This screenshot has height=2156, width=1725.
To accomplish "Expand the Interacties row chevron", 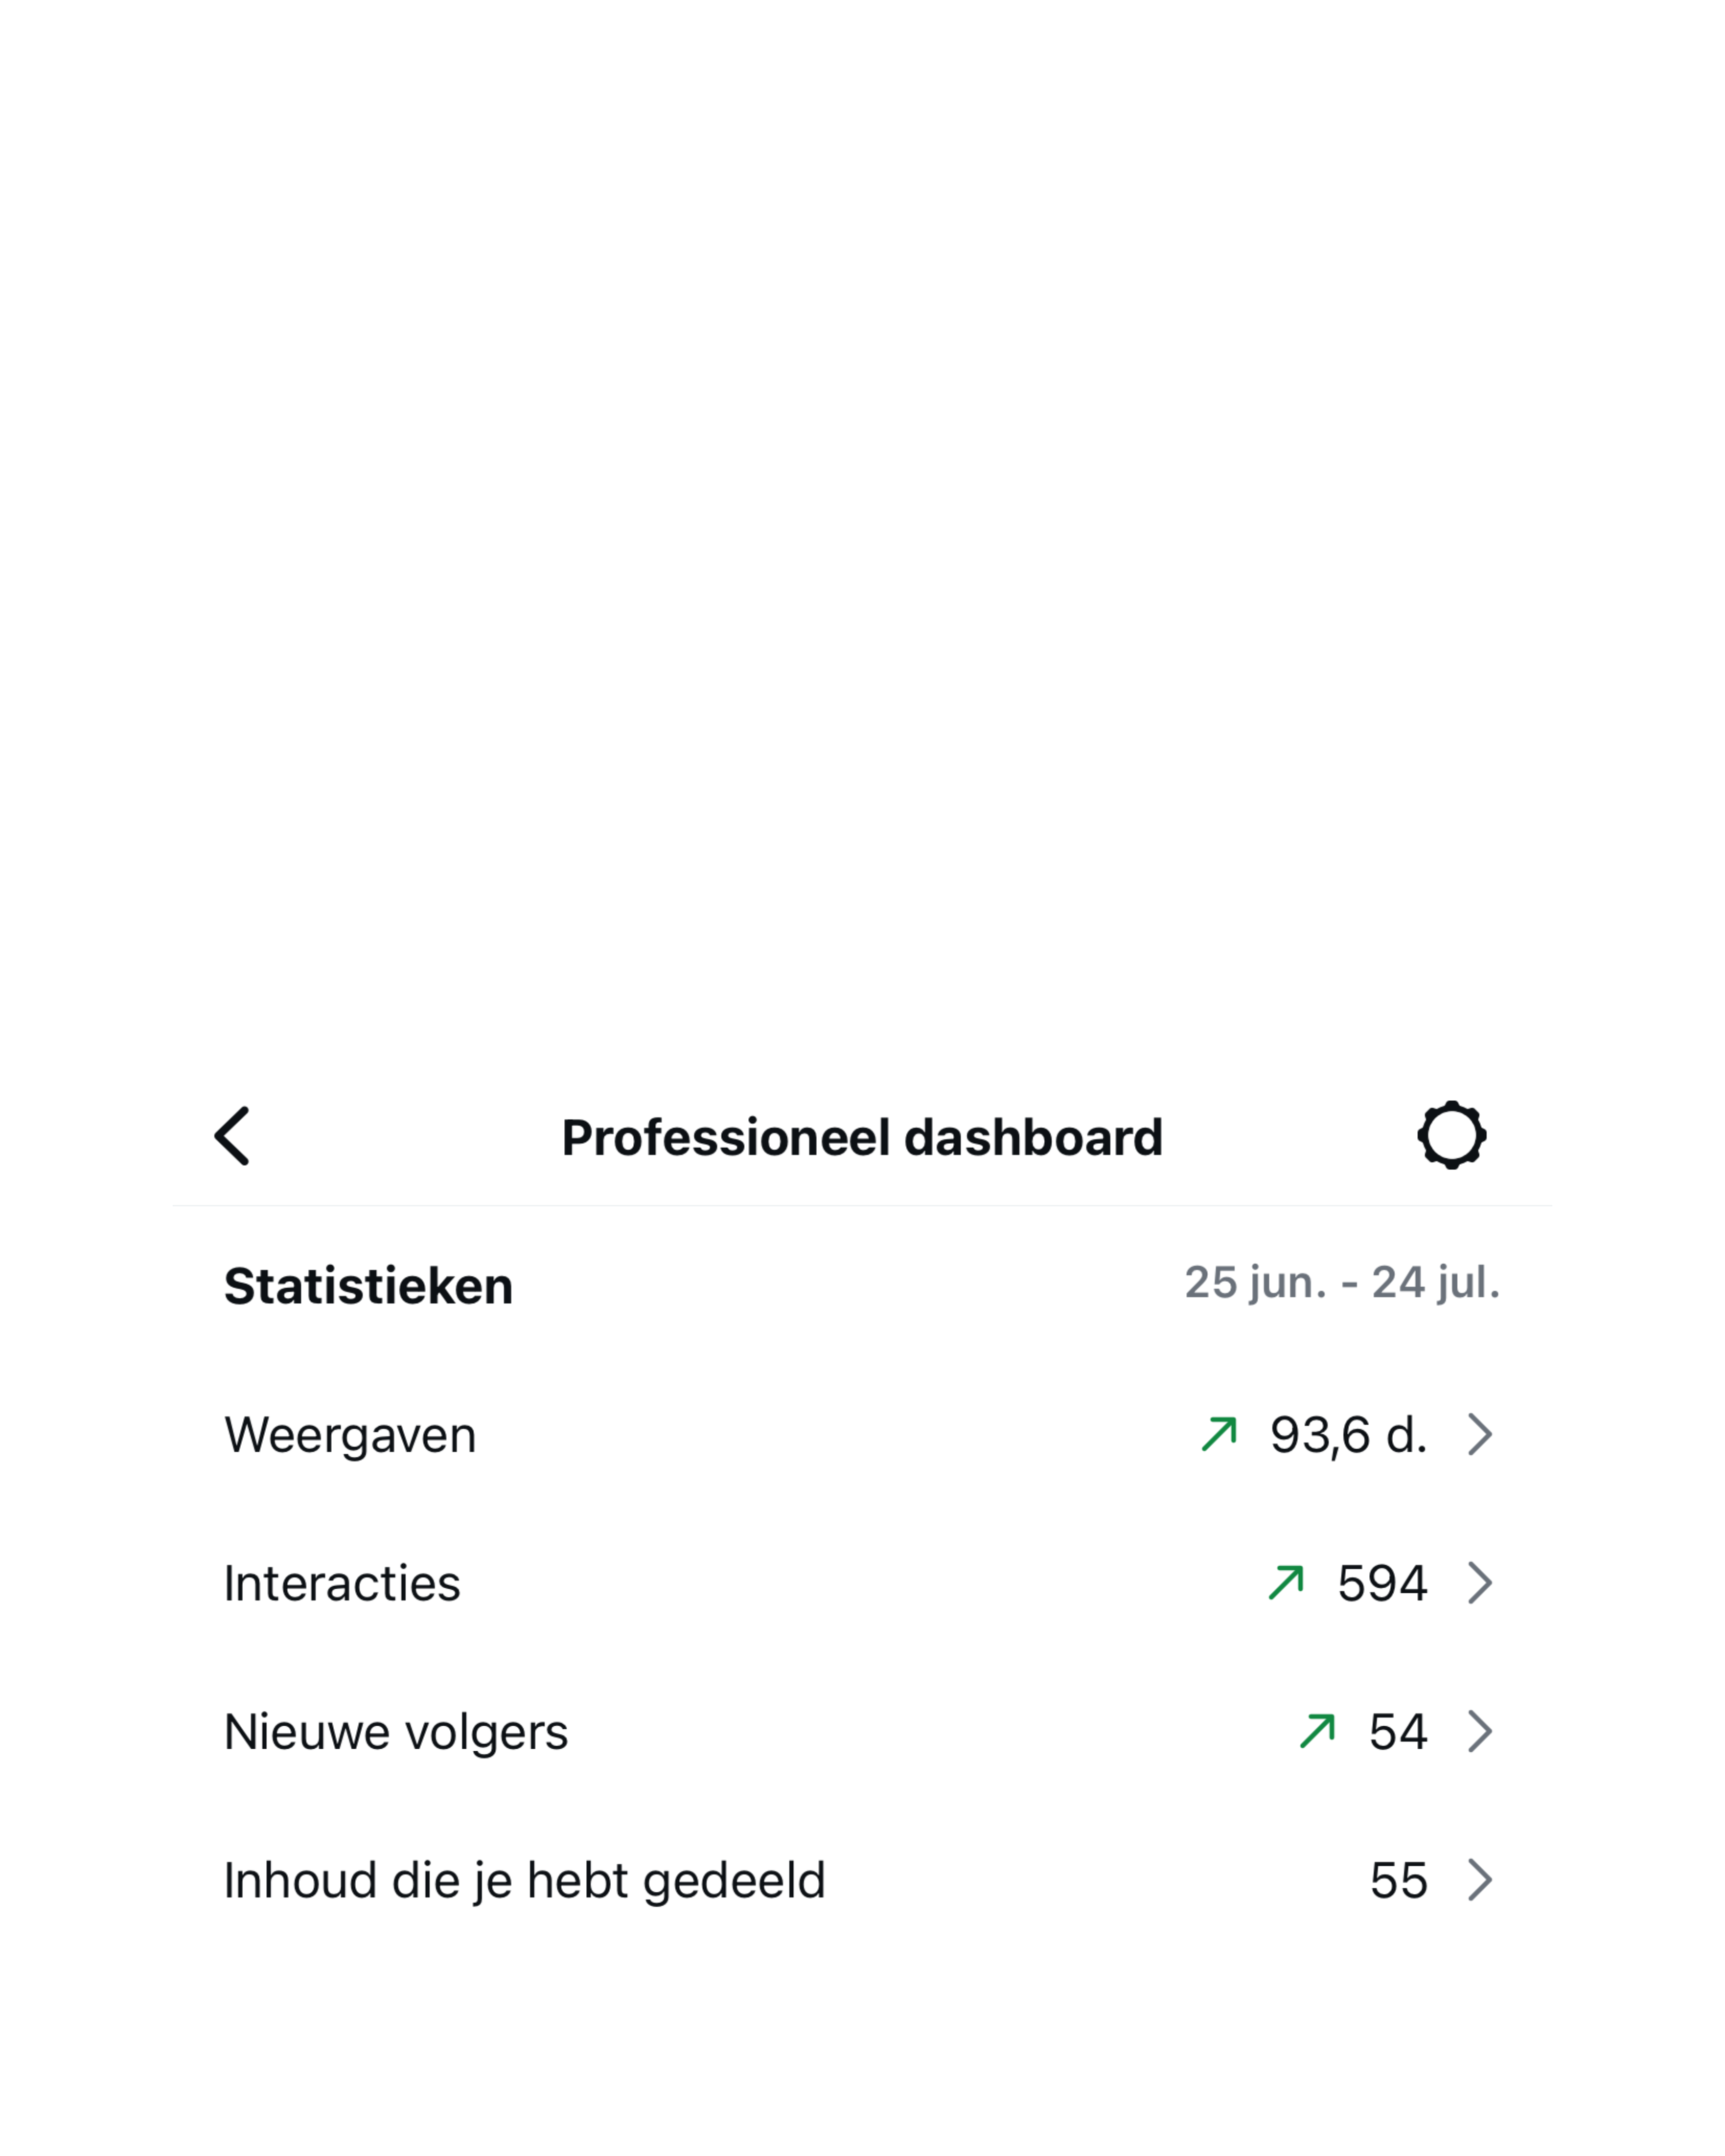I will coord(1480,1583).
